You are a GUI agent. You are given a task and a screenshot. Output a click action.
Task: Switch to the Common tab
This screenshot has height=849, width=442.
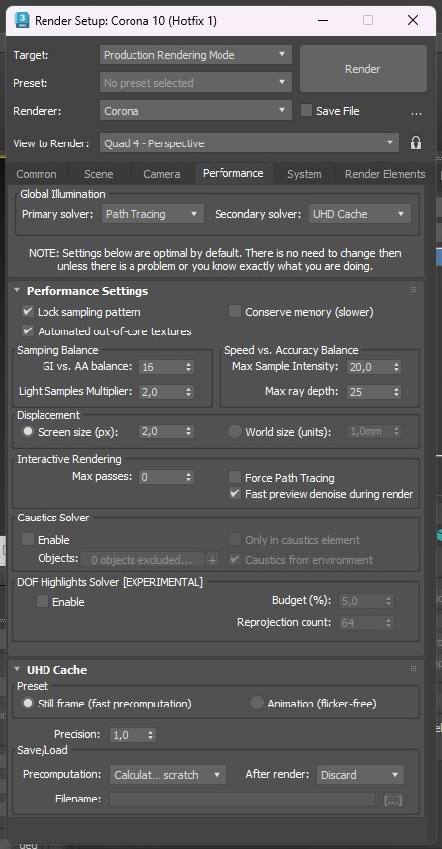pyautogui.click(x=37, y=174)
